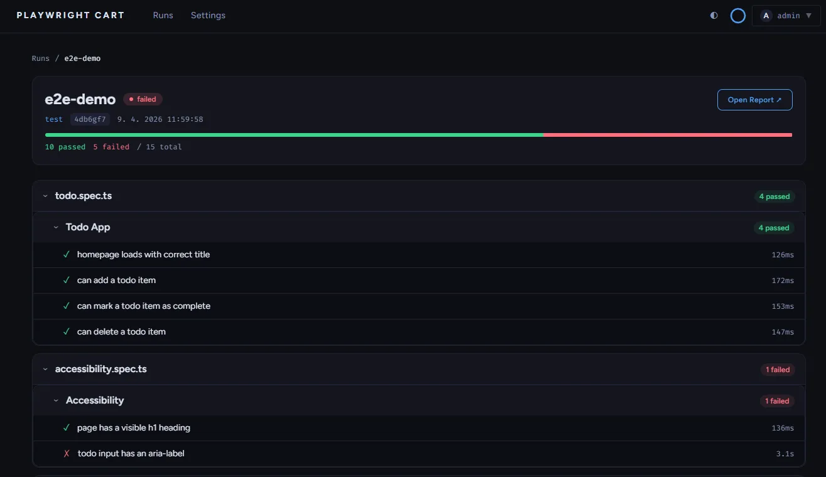
Task: Click the checkmark beside 'can delete a todo item'
Action: point(66,331)
